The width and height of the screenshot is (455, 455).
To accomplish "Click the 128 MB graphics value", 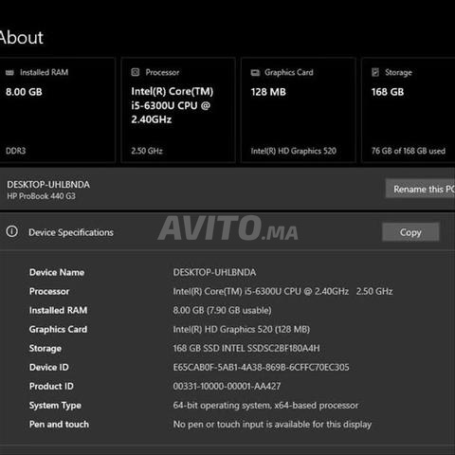I will pyautogui.click(x=268, y=92).
